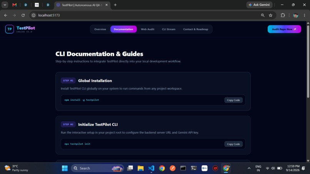Copy the npx testpilot init code
Viewport: 310px width, 174px height.
[x=233, y=144]
